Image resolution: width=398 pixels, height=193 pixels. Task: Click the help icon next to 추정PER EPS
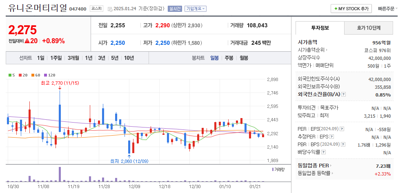[331, 137]
